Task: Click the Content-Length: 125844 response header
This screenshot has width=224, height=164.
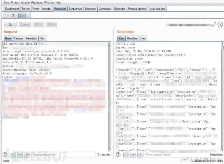Action: (x=133, y=62)
